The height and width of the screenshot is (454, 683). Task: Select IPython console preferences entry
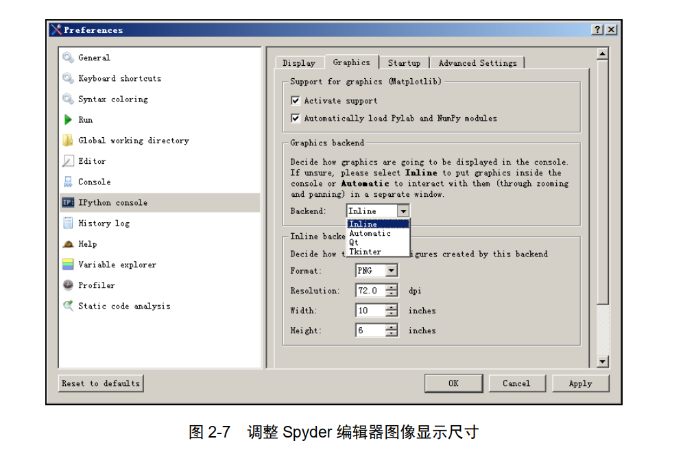pos(159,202)
